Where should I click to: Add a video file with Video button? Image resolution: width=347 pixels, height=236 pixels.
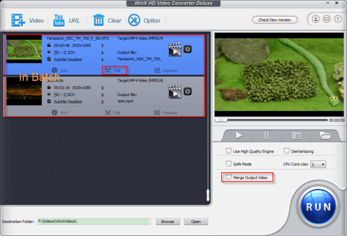28,20
